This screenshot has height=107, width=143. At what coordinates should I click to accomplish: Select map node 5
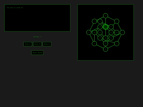94,44
